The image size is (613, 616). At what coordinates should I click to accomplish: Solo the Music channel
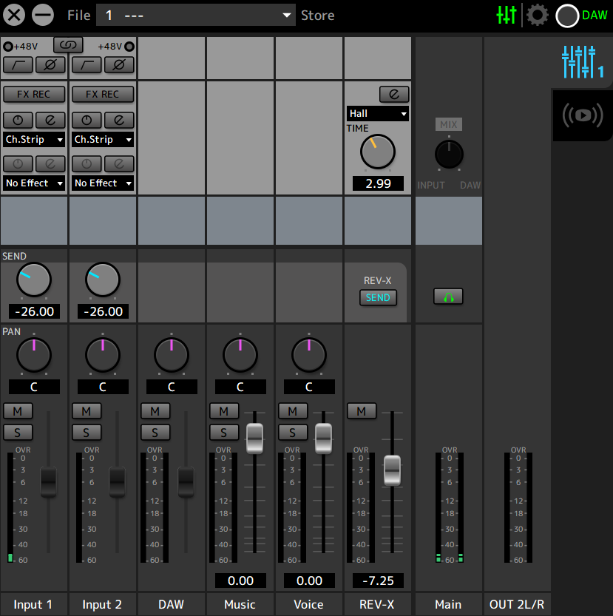[224, 433]
